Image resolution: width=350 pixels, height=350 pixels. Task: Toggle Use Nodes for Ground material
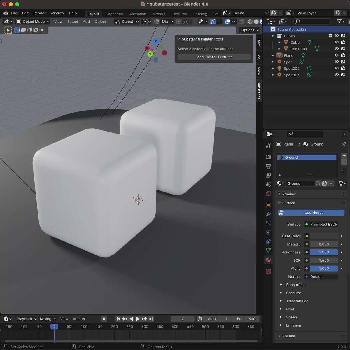point(311,213)
